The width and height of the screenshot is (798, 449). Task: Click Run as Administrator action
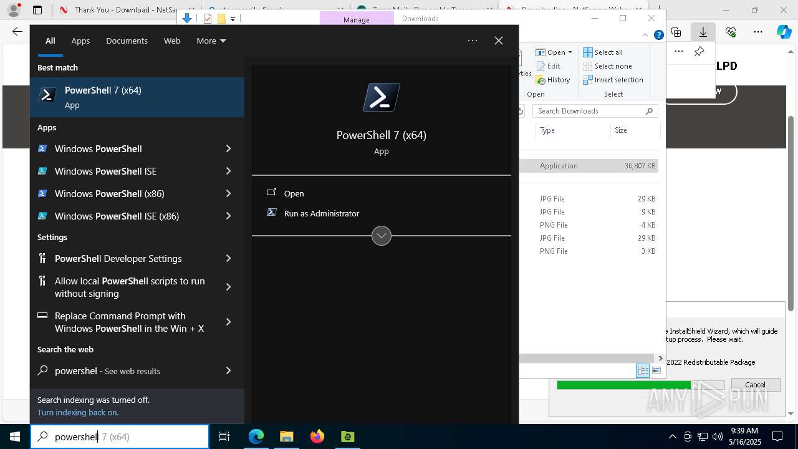click(322, 213)
